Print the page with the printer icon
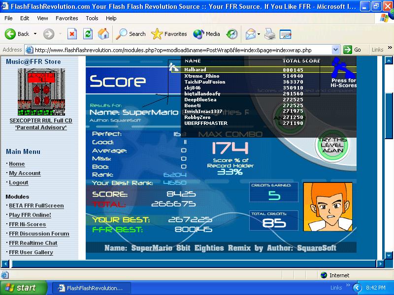This screenshot has height=295, width=394. [270, 34]
